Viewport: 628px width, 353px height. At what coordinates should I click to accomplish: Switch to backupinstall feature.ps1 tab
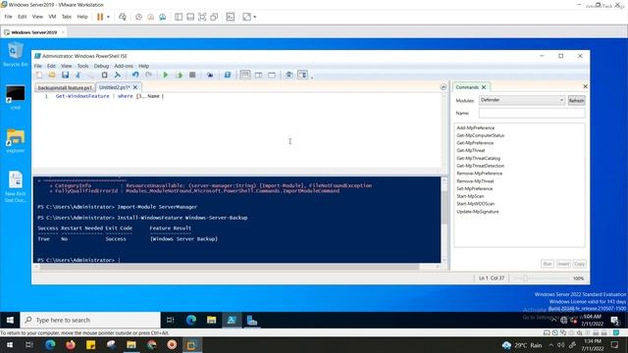[65, 87]
